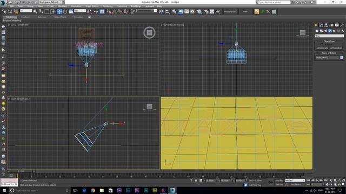Open the Modifiers menu
Image resolution: width=346 pixels, height=194 pixels.
pyautogui.click(x=62, y=6)
